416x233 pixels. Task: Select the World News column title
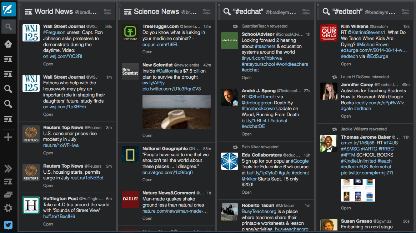coord(54,12)
